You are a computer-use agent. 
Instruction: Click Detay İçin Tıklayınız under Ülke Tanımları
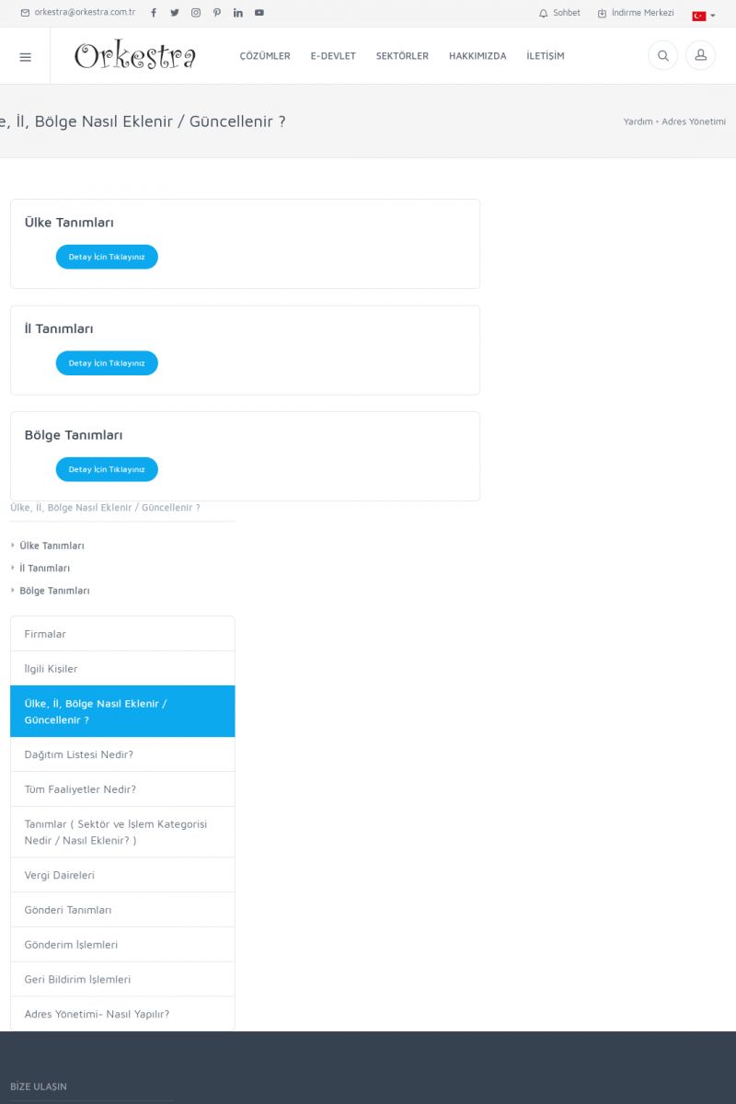(107, 257)
